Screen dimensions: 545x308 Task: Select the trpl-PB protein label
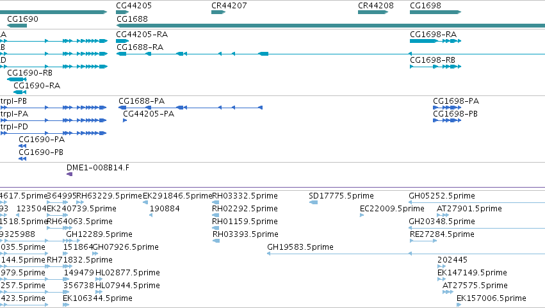(13, 101)
